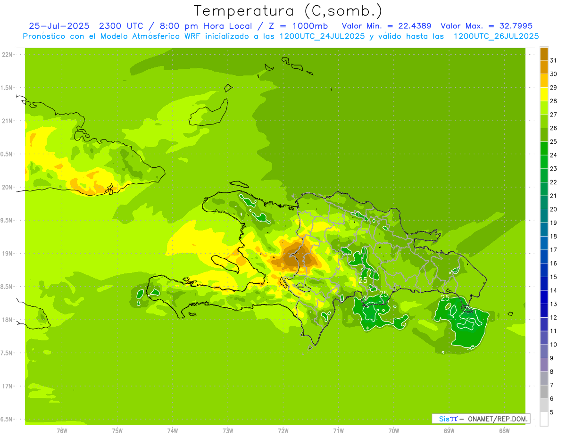This screenshot has width=566, height=437.
Task: Click the title 'Temperatura (C,somb.)'
Action: point(288,11)
